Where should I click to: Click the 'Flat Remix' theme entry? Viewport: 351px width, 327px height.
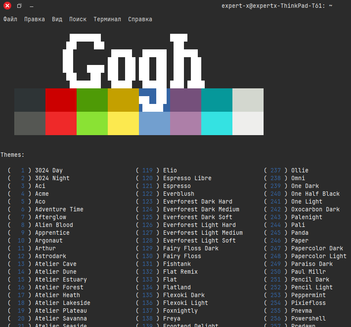[x=180, y=272]
